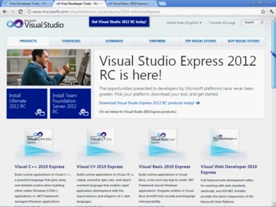Viewport: 276px width, 207px height.
Task: Open the Chrome wrench menu
Action: click(272, 11)
